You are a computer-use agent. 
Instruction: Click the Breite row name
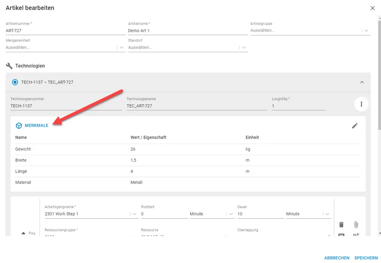tap(21, 160)
